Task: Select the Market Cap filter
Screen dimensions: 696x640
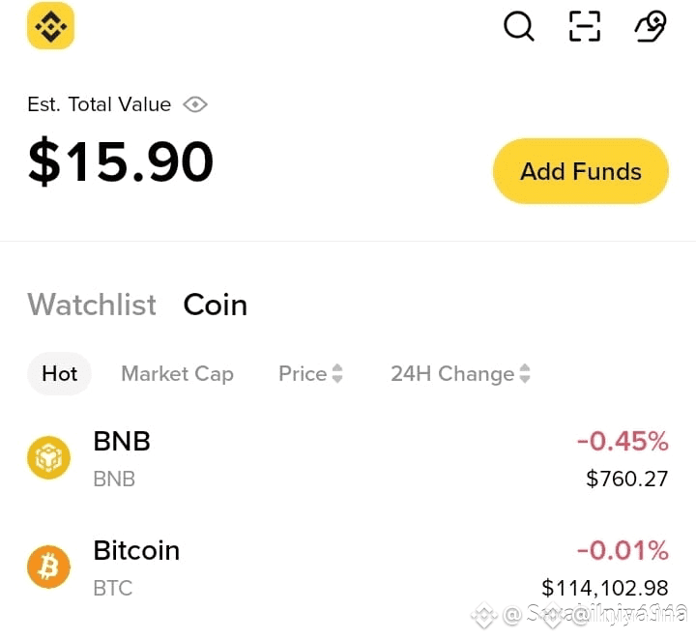Action: [x=177, y=374]
